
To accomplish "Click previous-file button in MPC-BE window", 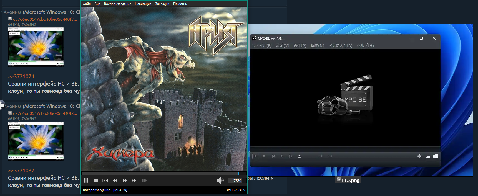I will tap(273, 156).
